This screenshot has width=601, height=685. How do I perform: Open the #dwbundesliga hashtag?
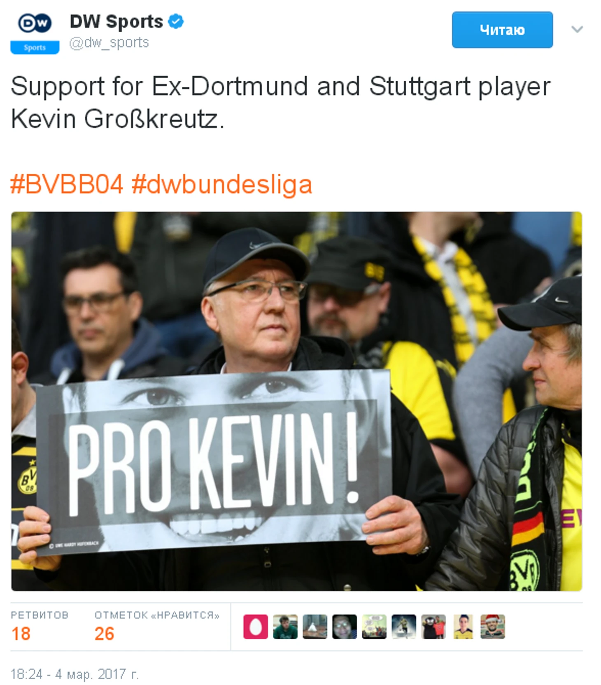(222, 184)
